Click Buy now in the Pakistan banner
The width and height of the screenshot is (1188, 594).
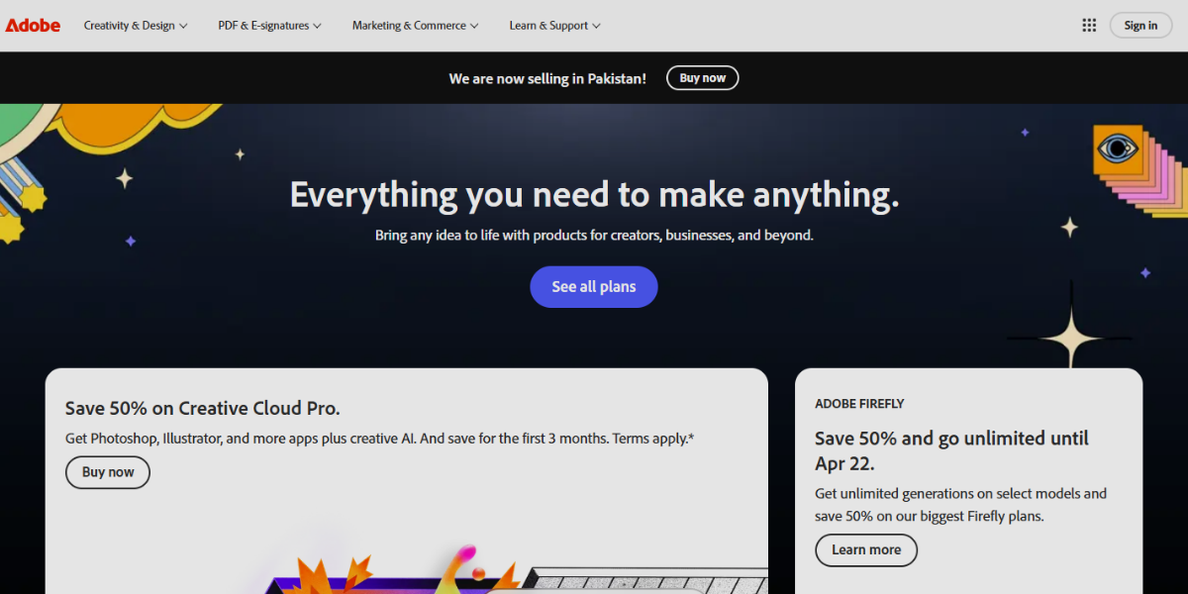click(x=702, y=78)
